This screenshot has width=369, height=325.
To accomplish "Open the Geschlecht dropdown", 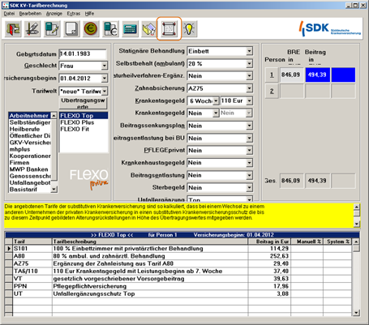I will point(105,66).
